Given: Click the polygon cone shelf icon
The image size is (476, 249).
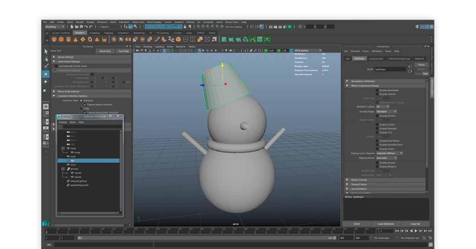Looking at the screenshot, I should pos(76,39).
